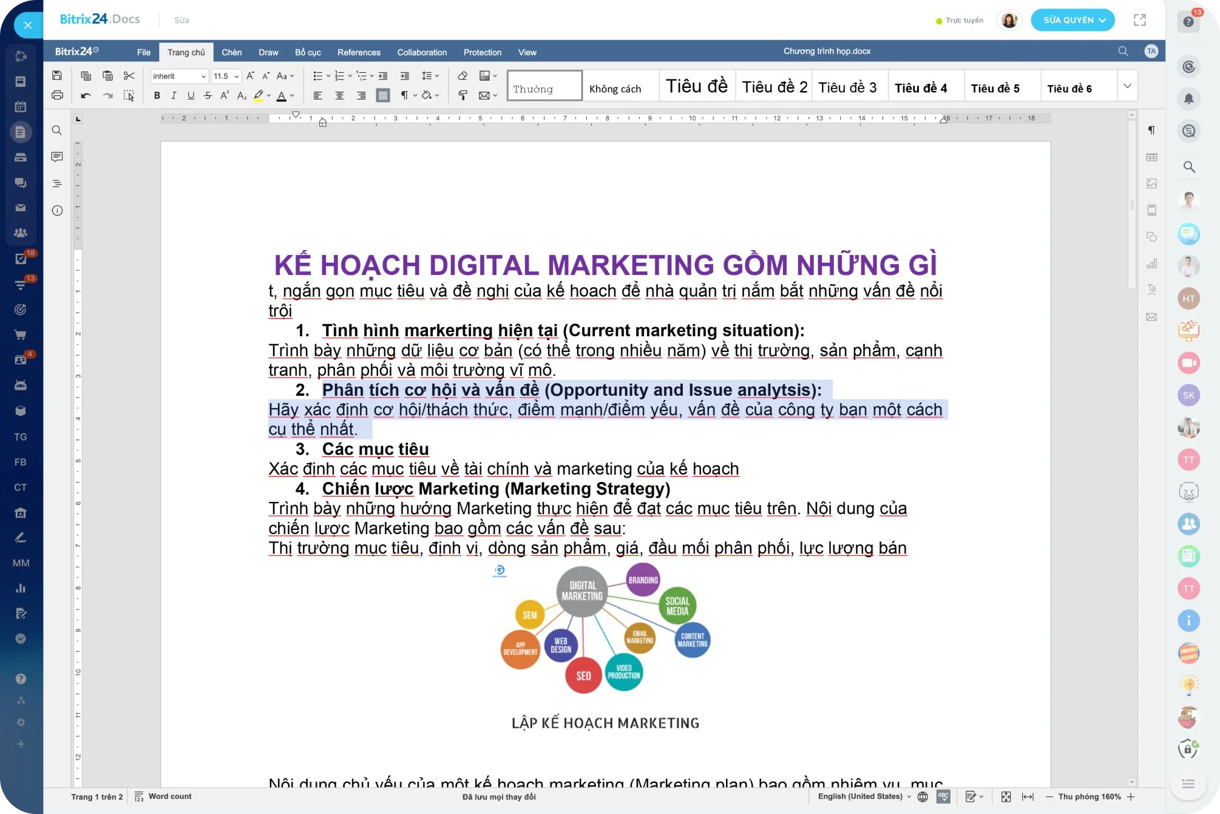This screenshot has width=1220, height=814.
Task: Click the shading paint bucket color
Action: click(x=427, y=95)
